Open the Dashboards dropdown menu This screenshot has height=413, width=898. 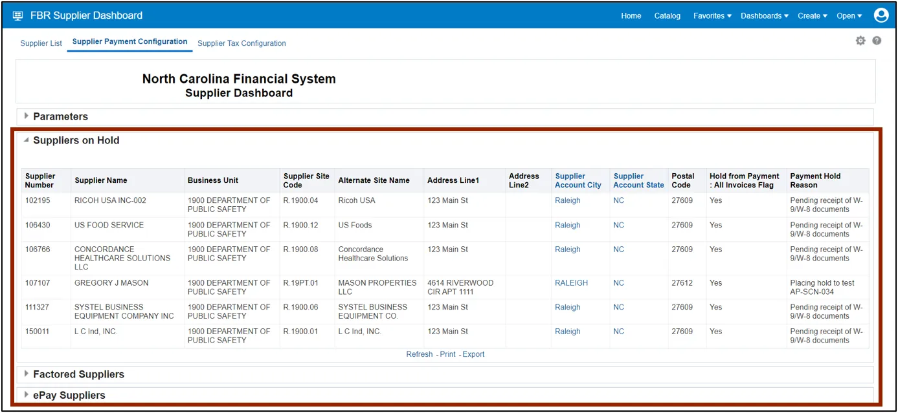click(765, 16)
